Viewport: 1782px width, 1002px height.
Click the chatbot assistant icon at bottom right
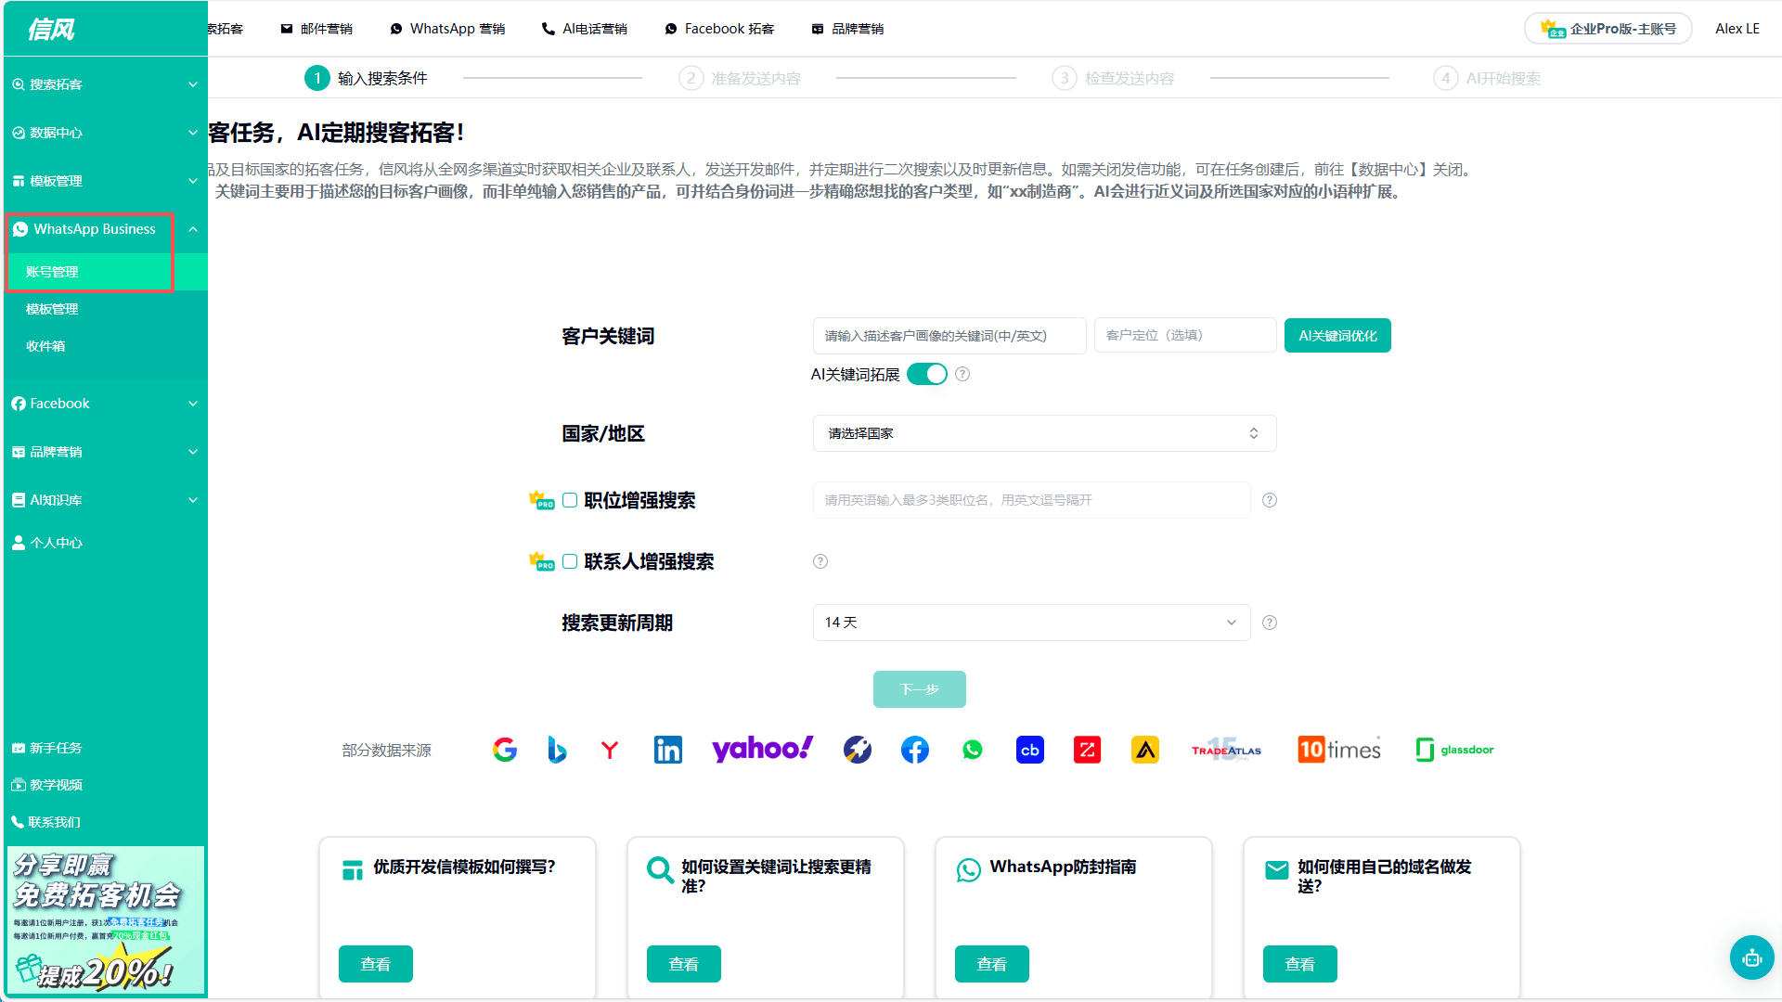click(1751, 957)
